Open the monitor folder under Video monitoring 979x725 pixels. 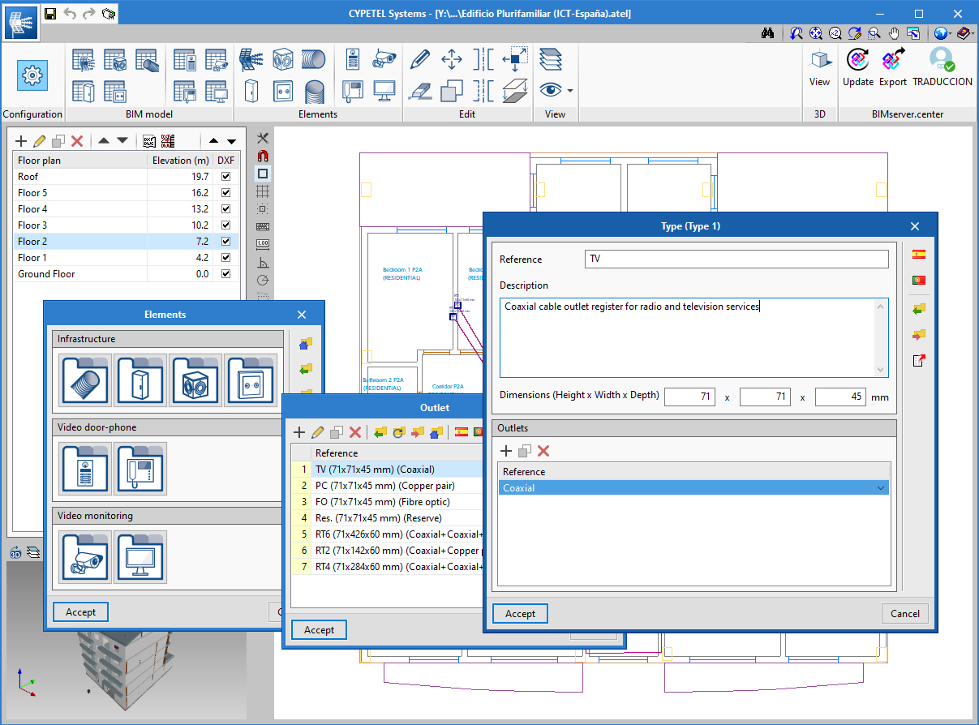(x=140, y=557)
